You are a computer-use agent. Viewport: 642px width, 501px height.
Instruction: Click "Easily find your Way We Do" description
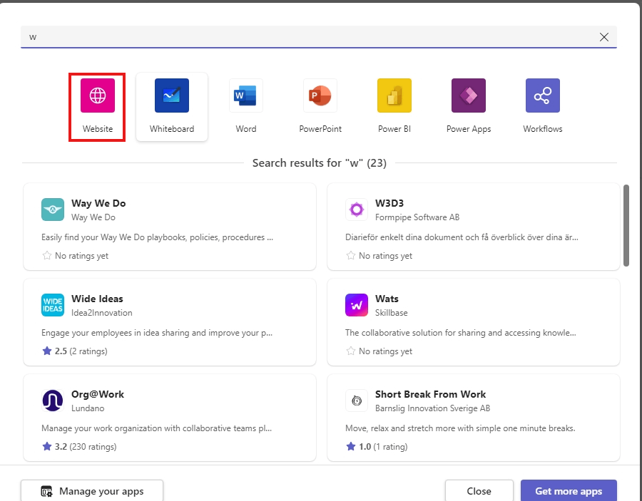pos(157,237)
